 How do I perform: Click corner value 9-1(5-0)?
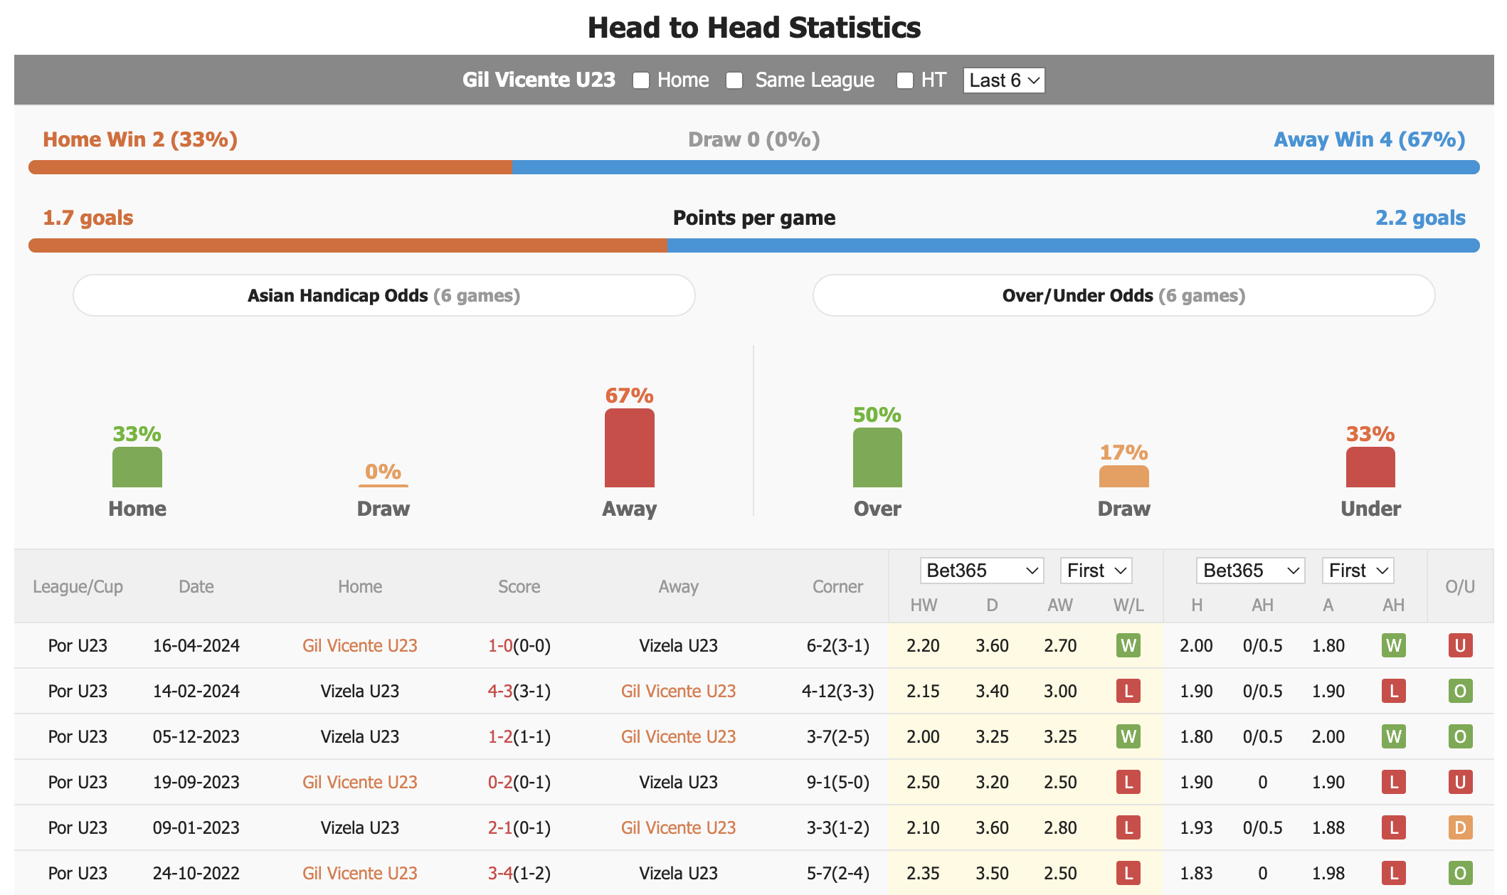point(837,782)
